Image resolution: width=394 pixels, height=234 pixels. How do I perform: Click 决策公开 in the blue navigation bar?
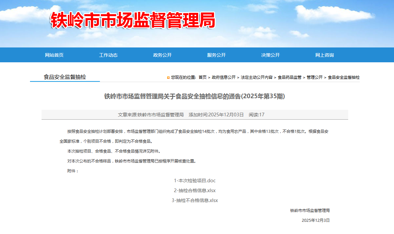pos(271,55)
